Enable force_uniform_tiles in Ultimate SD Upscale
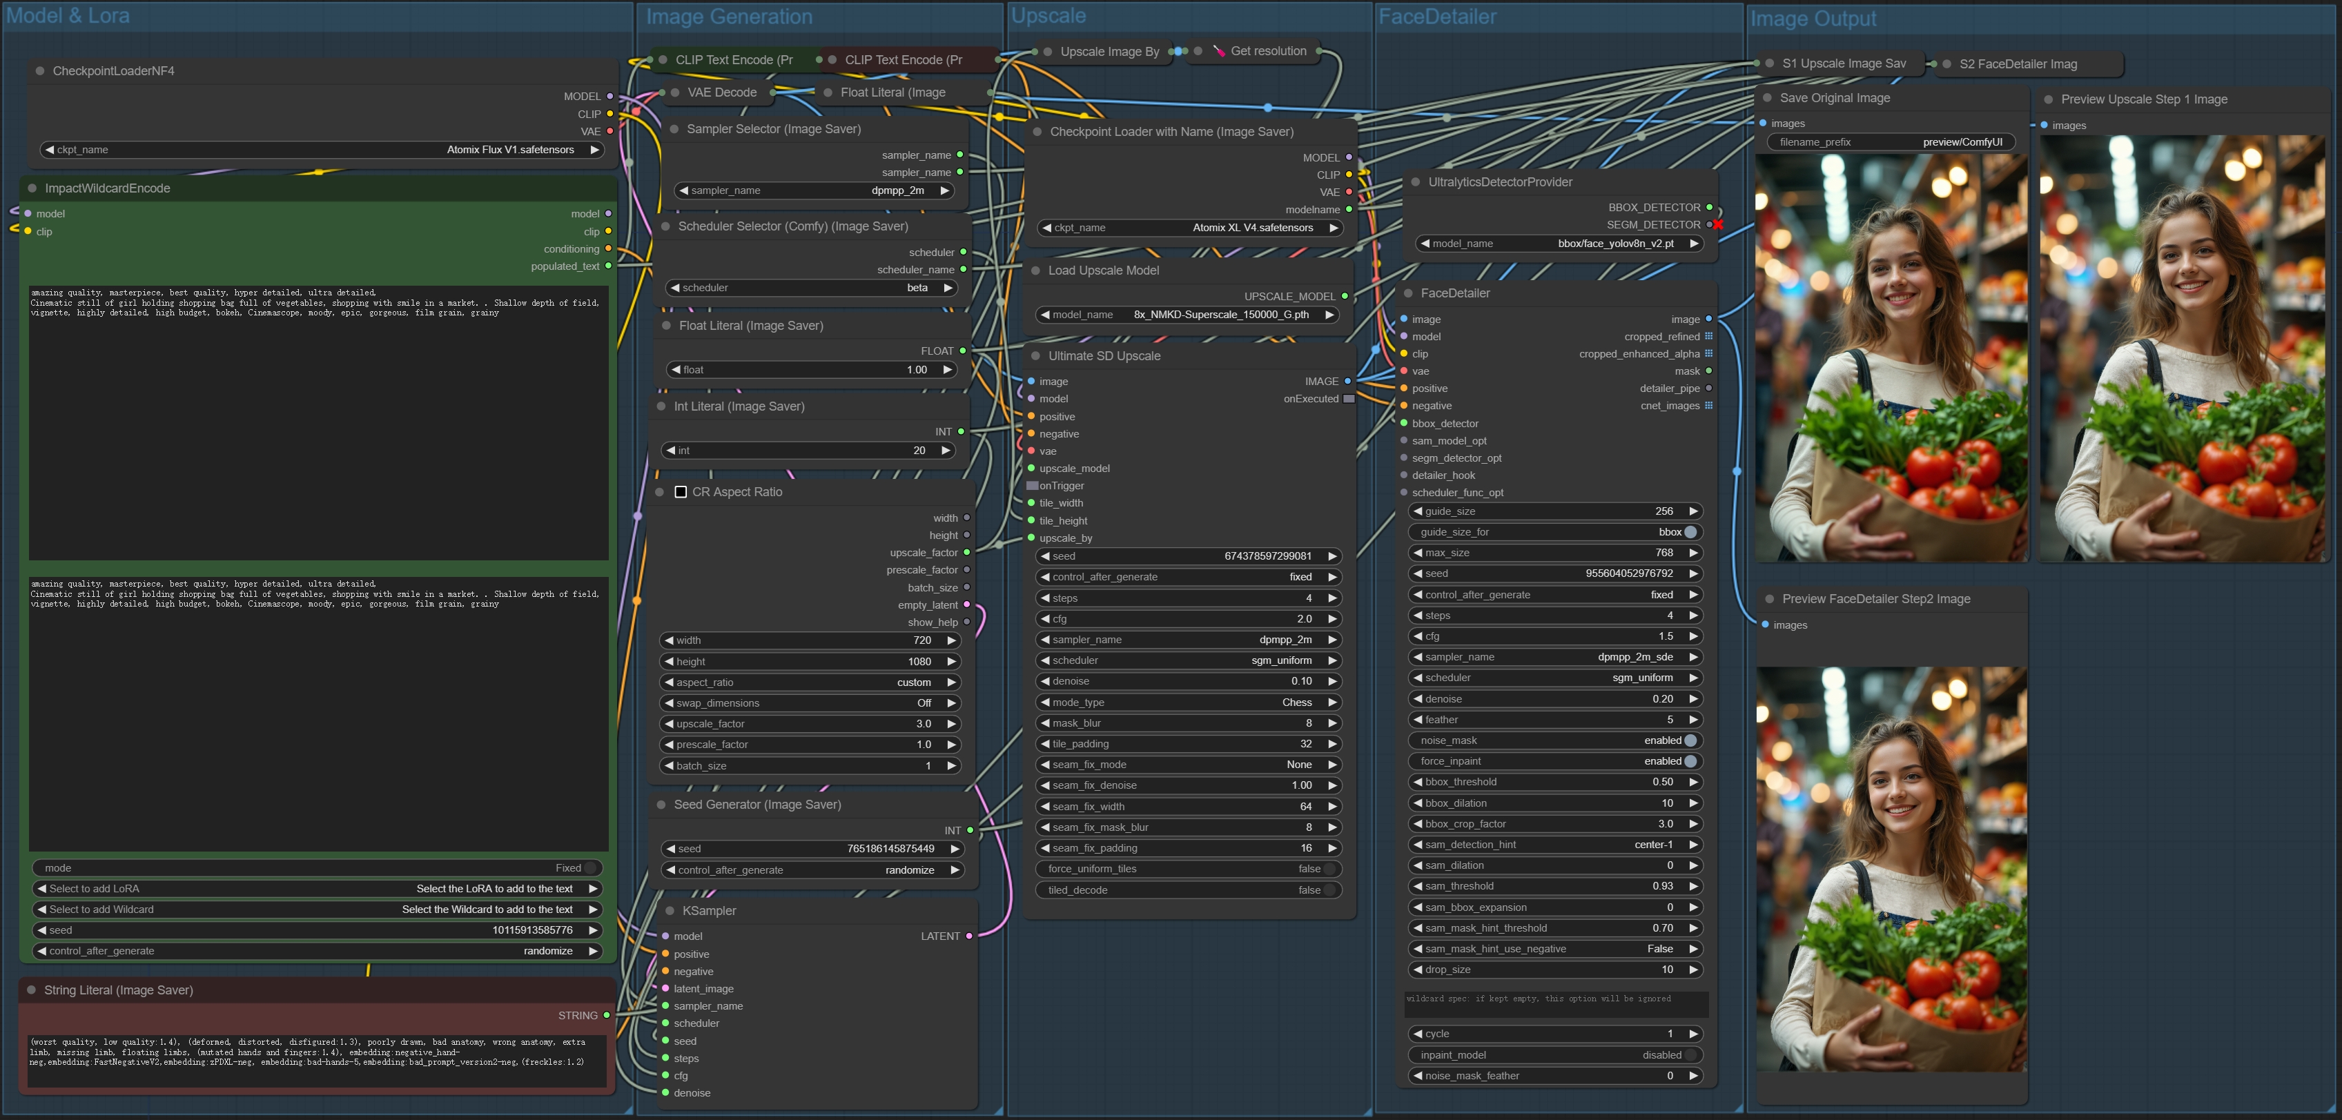Viewport: 2342px width, 1120px height. [x=1330, y=869]
